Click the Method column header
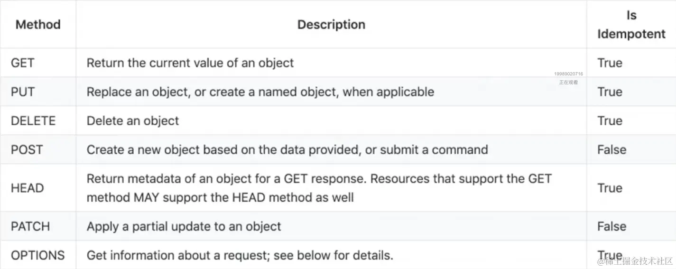The height and width of the screenshot is (269, 676). point(38,25)
